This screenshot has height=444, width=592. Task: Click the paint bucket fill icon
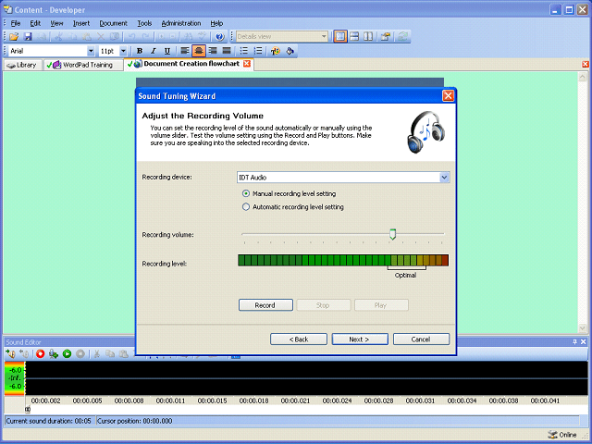pyautogui.click(x=290, y=51)
